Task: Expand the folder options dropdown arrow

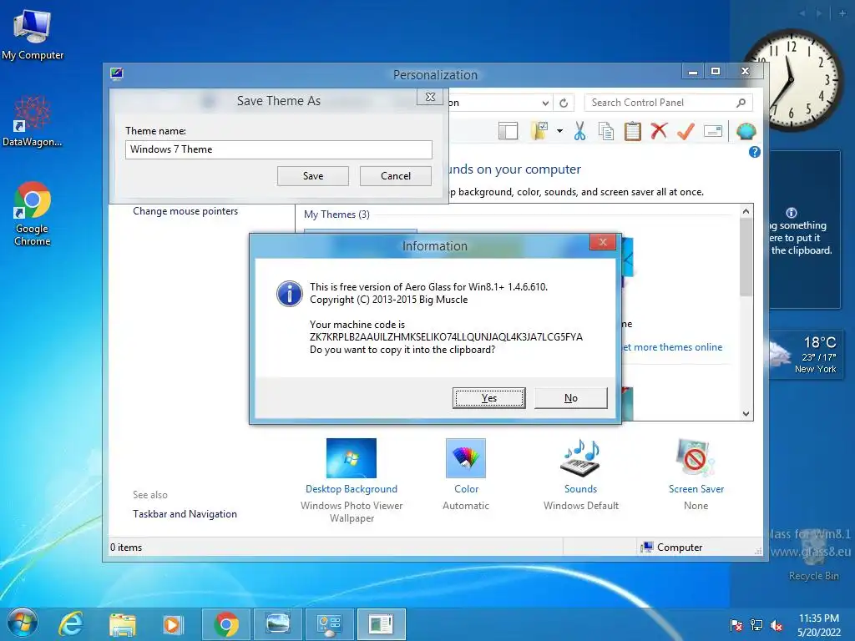Action: [x=559, y=131]
